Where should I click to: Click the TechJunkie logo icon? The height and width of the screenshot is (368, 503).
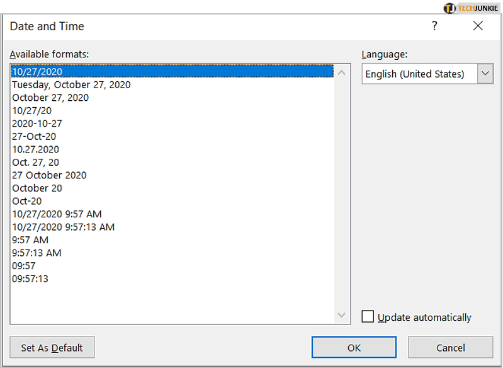(449, 8)
